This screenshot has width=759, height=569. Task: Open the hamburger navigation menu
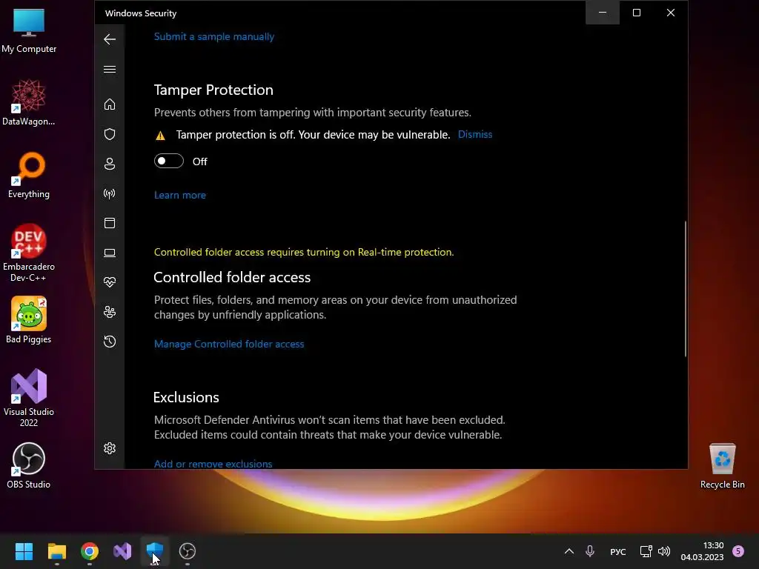[x=110, y=69]
